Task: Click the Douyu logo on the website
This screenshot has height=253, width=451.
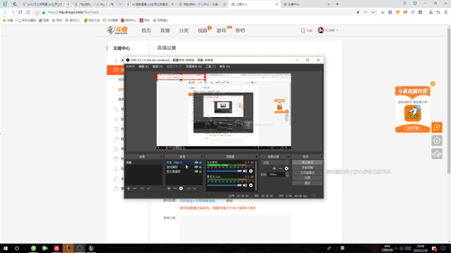Action: pos(117,30)
